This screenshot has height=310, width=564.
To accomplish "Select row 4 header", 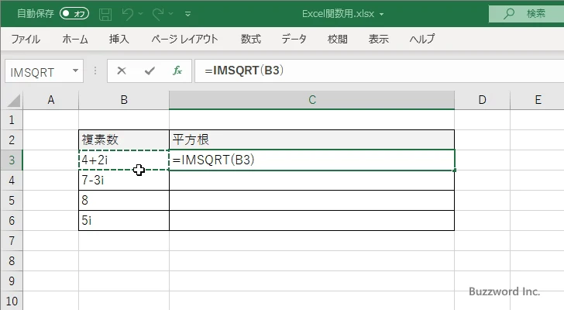I will (x=12, y=180).
